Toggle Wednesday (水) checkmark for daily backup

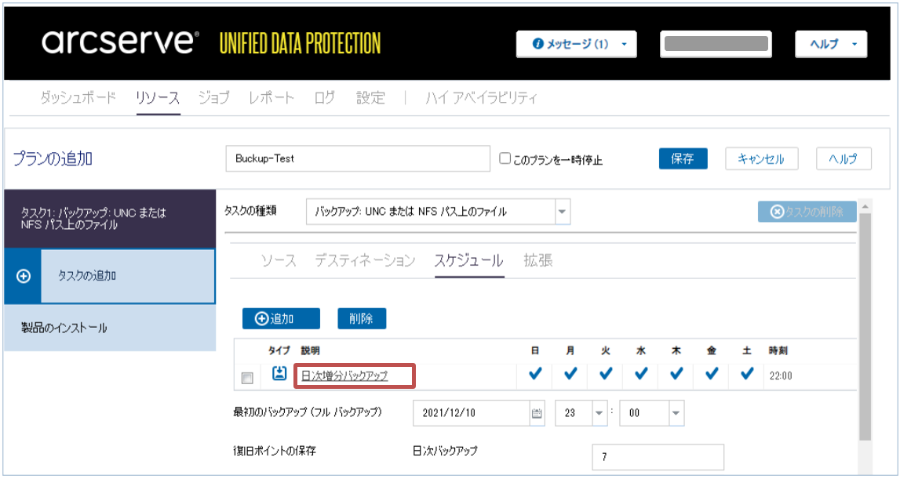click(x=641, y=374)
